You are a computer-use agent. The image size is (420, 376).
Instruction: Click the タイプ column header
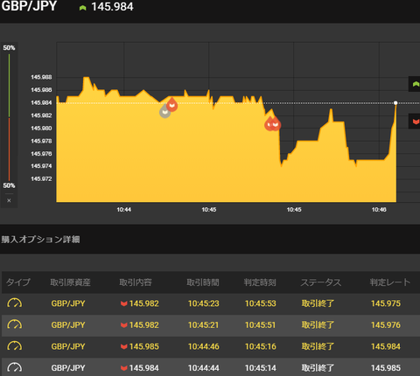pyautogui.click(x=18, y=282)
